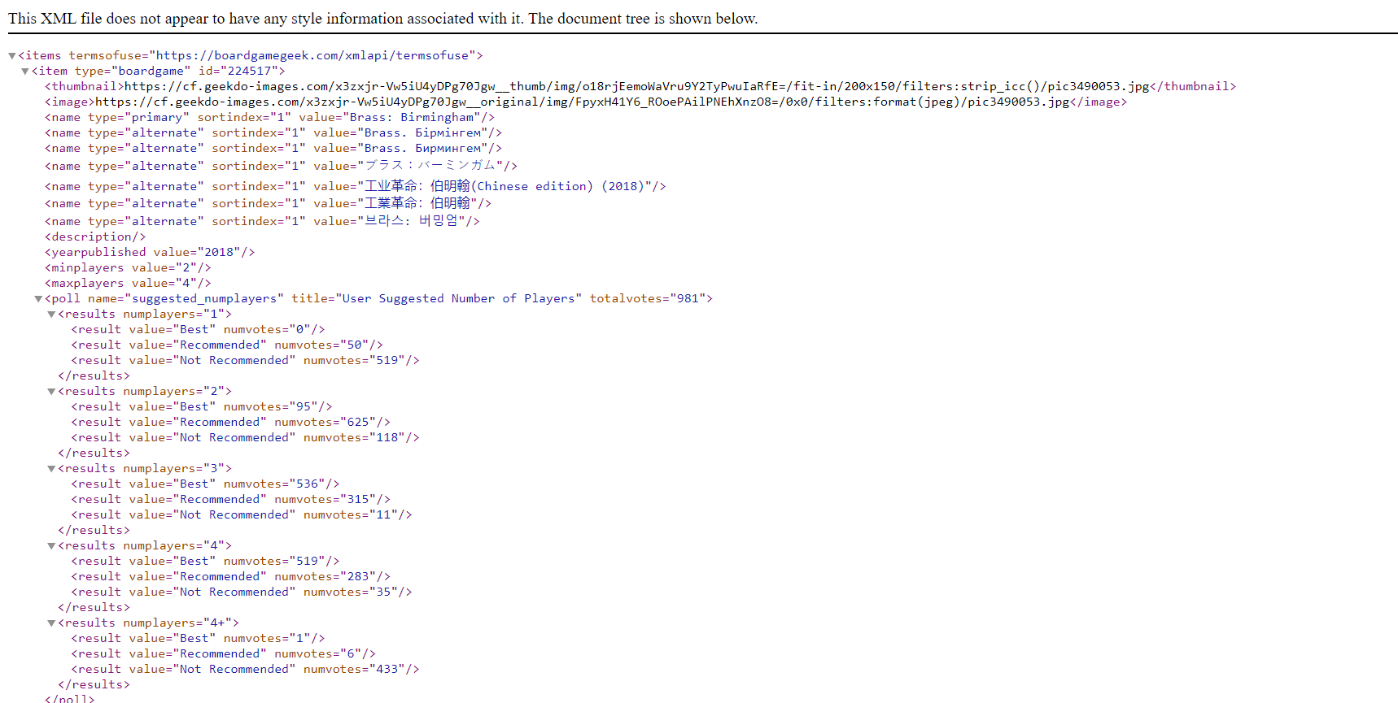Click the Not Recommended numvotes="433" line

click(x=245, y=669)
